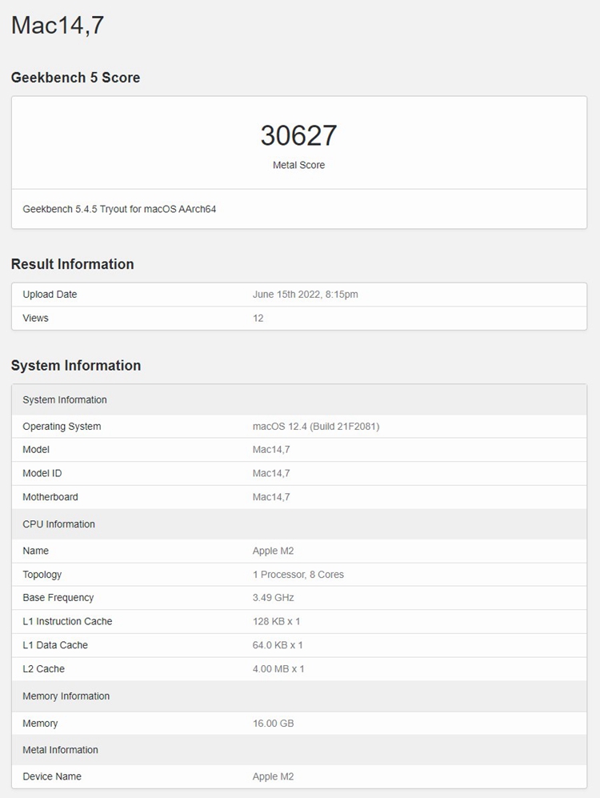Screen dimensions: 600x798
Task: Select the 1 Processor, 8 Cores value
Action: coord(298,575)
